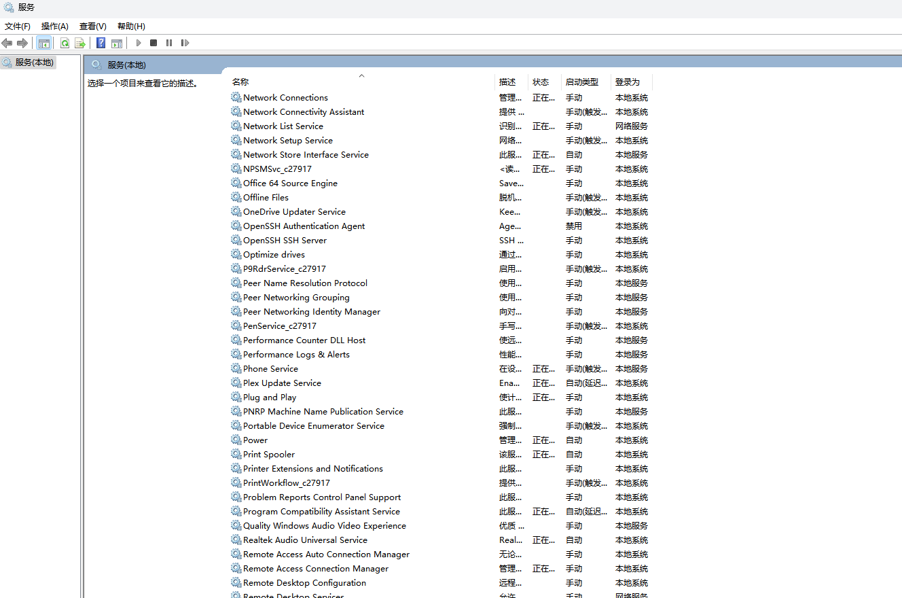Open the 操作(A) menu
Image resolution: width=902 pixels, height=598 pixels.
[x=55, y=27]
